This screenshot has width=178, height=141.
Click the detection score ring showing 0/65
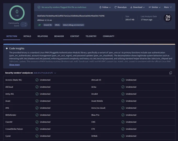(x=17, y=13)
